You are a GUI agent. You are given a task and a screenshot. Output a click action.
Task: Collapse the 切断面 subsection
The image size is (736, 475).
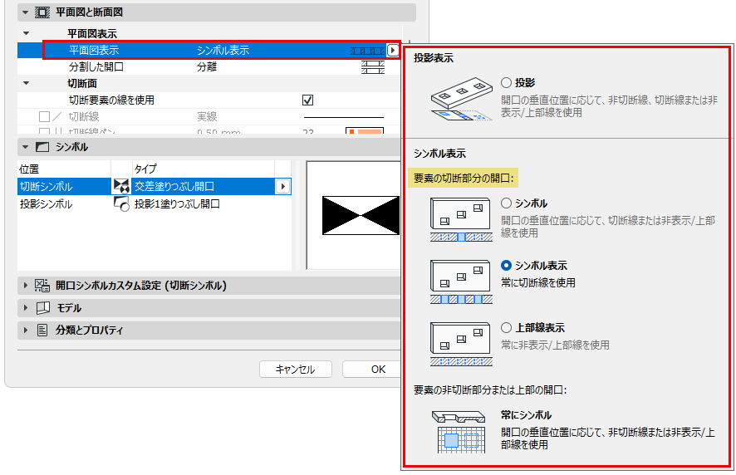[x=27, y=83]
